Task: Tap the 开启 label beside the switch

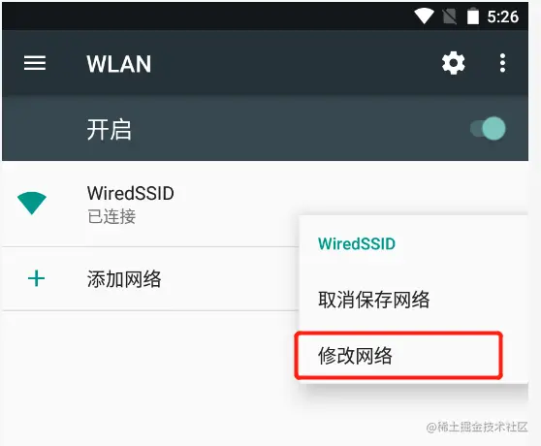Action: click(x=109, y=129)
